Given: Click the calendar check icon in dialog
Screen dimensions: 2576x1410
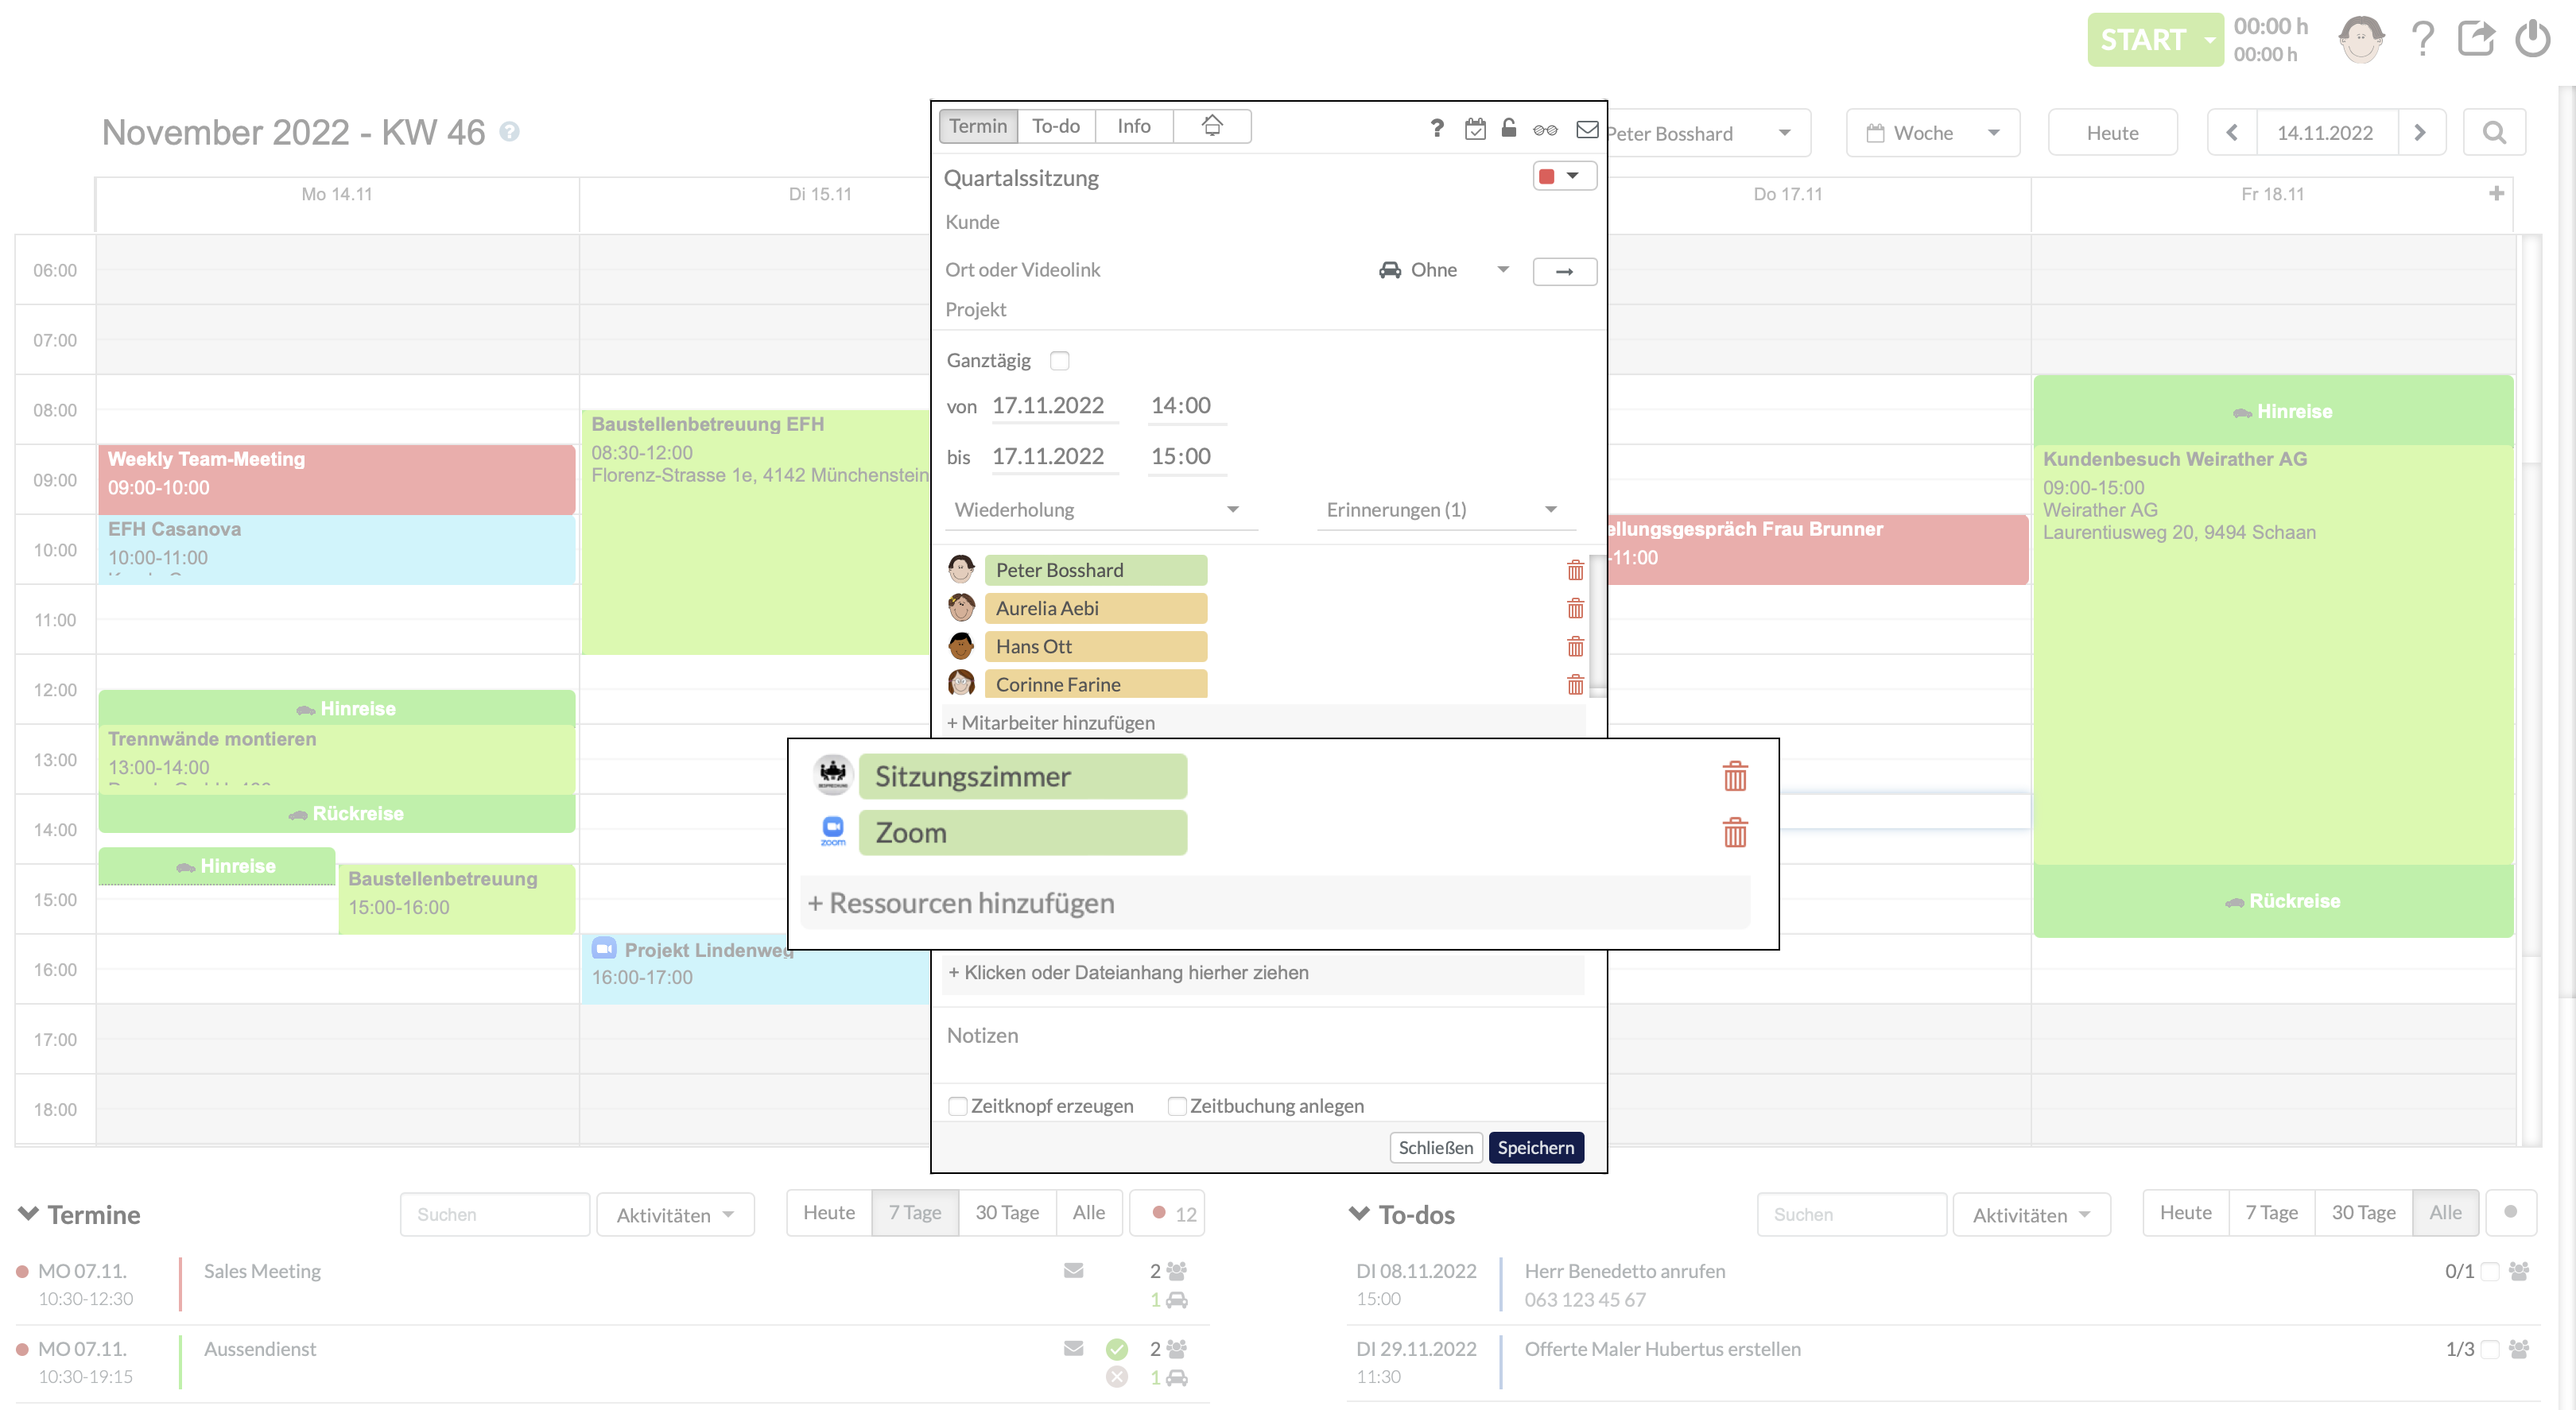Looking at the screenshot, I should coord(1475,128).
